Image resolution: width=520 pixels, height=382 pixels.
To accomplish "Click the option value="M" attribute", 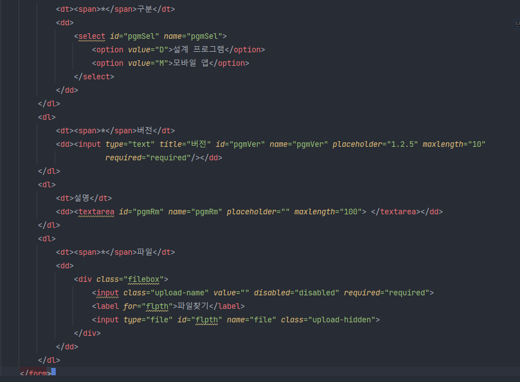I will tap(148, 63).
